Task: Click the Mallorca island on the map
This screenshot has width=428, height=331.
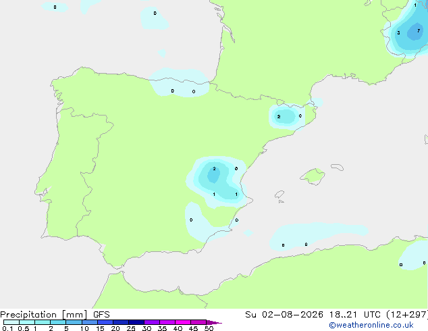Action: click(313, 176)
